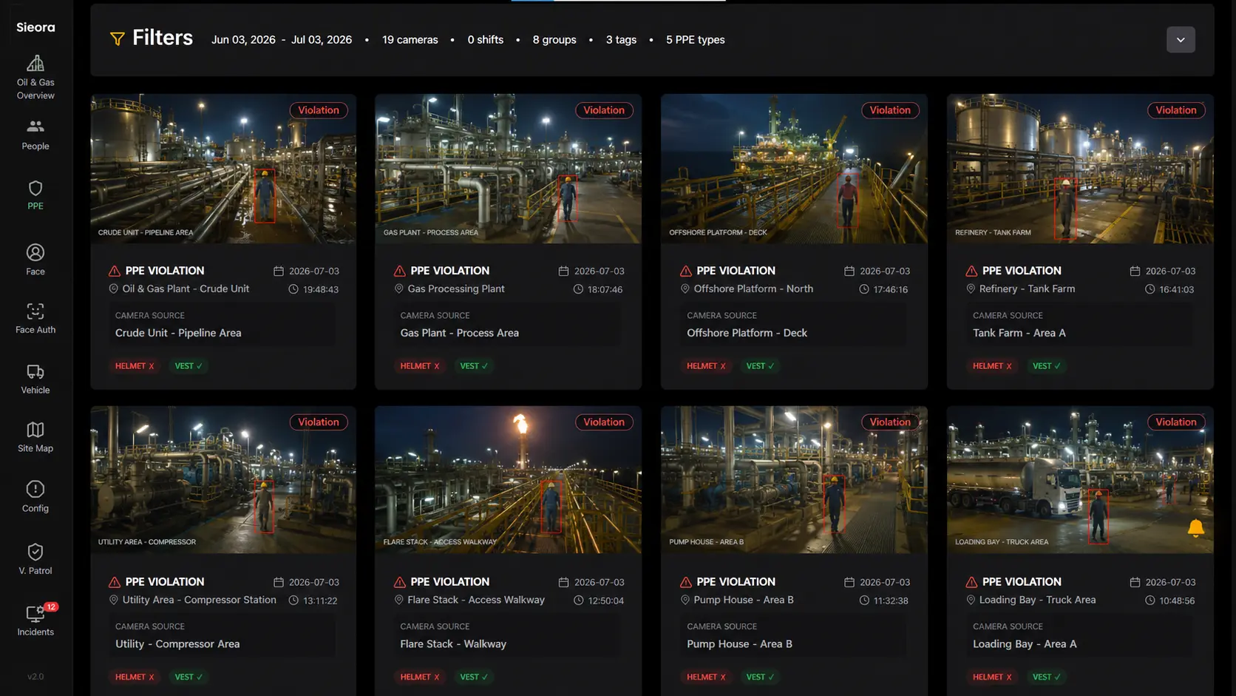Click clock icon next to 10:48:56
The width and height of the screenshot is (1236, 696).
[x=1150, y=601]
